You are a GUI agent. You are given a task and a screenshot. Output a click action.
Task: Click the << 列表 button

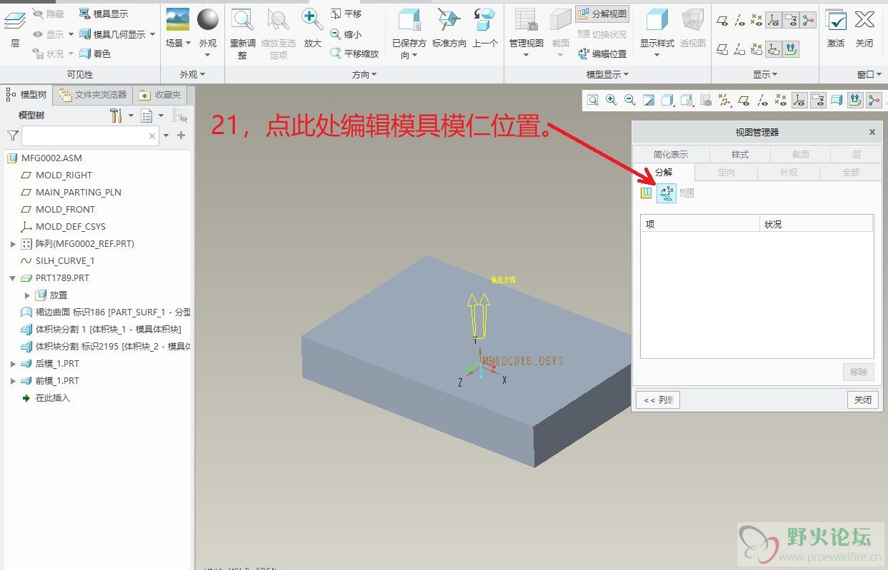658,399
